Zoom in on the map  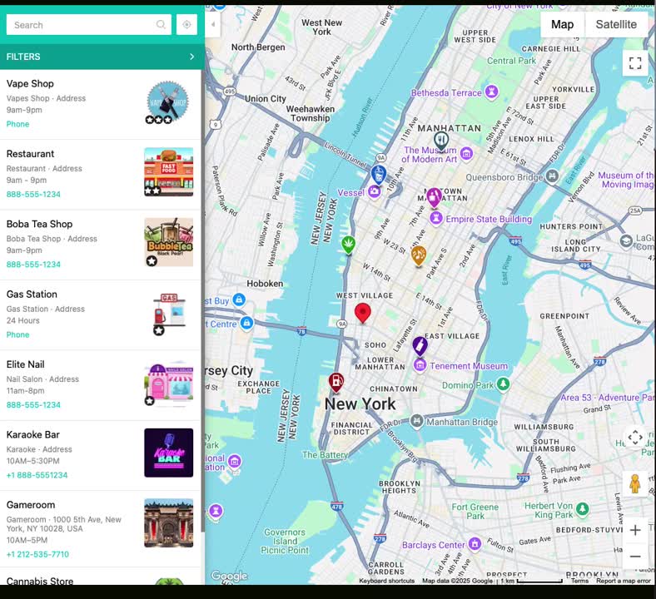(x=635, y=530)
